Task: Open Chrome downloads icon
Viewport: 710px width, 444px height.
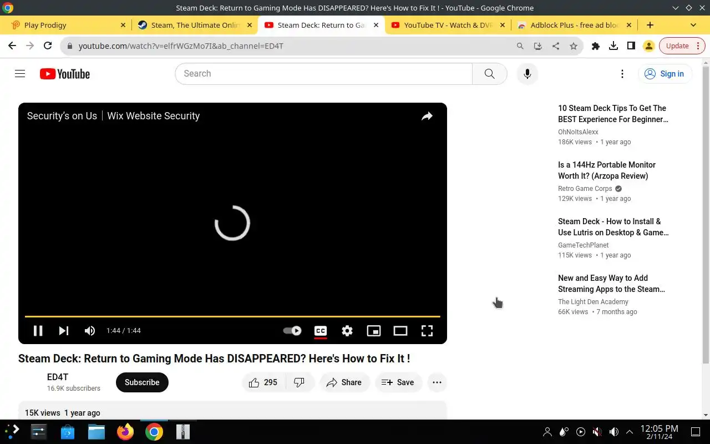Action: tap(613, 46)
